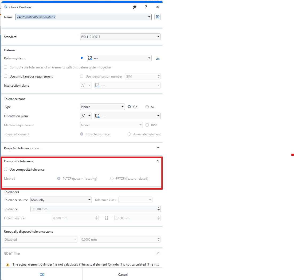
Task: Open the Standard ISO 1101:2017 dropdown
Action: pyautogui.click(x=120, y=37)
